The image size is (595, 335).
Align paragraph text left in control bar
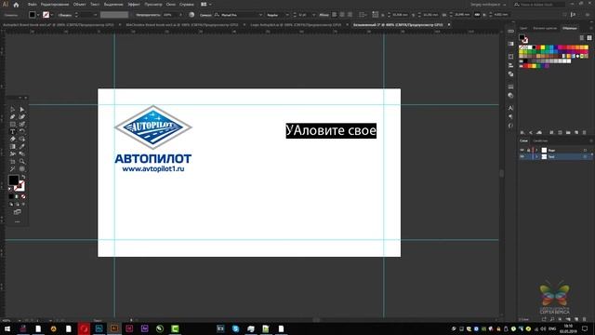click(x=335, y=15)
